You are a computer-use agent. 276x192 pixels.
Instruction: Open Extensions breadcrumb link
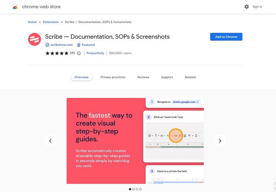tap(51, 22)
